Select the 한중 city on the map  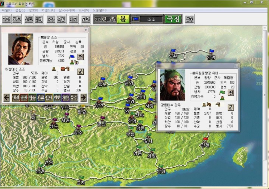coord(82,109)
